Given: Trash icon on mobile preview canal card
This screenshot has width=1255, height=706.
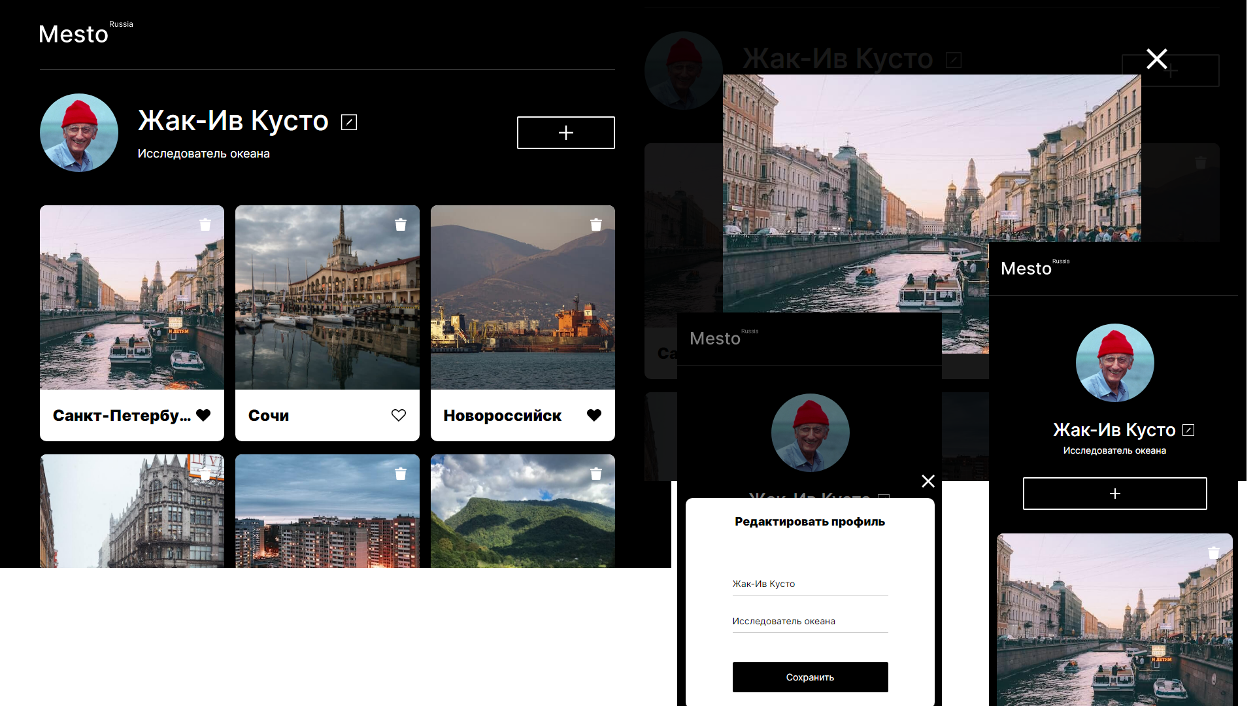Looking at the screenshot, I should 1214,553.
